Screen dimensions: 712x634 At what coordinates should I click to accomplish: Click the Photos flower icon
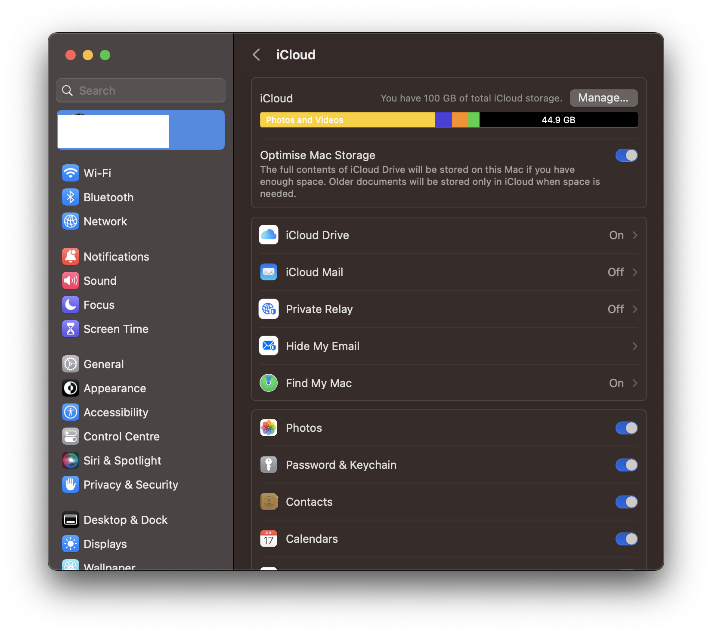pyautogui.click(x=269, y=428)
